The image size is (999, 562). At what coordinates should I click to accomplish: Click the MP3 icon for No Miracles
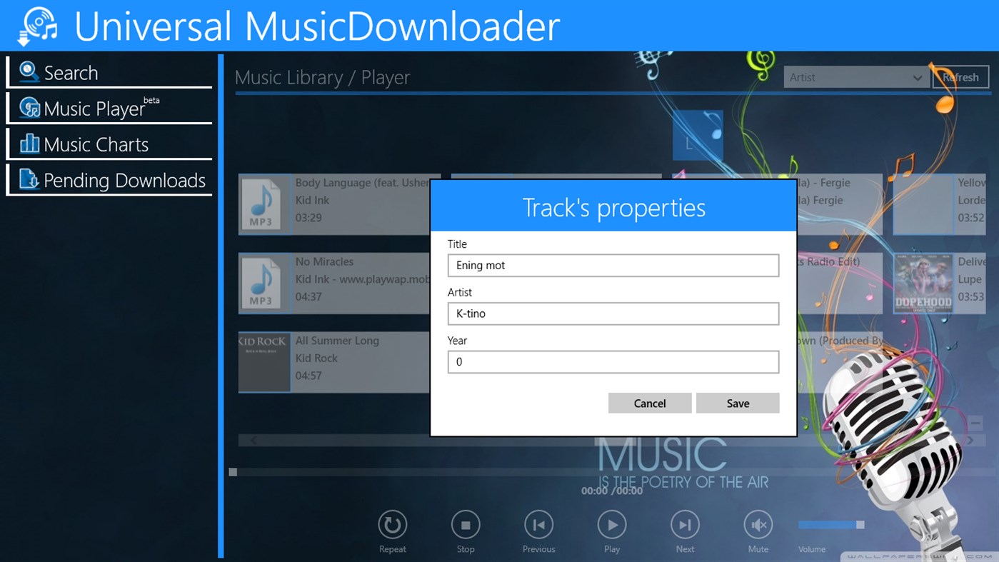(264, 283)
